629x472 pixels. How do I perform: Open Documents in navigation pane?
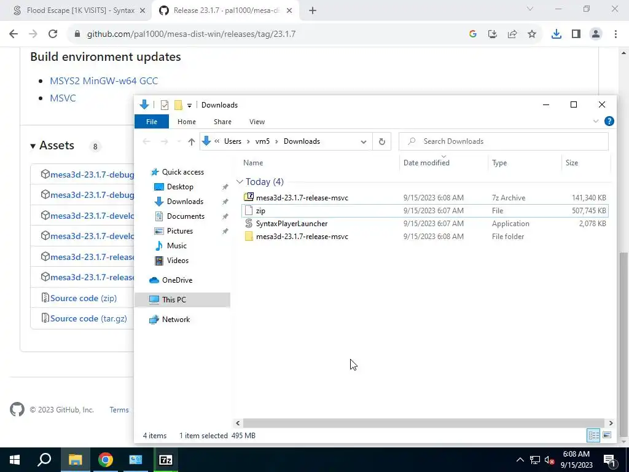(x=186, y=216)
